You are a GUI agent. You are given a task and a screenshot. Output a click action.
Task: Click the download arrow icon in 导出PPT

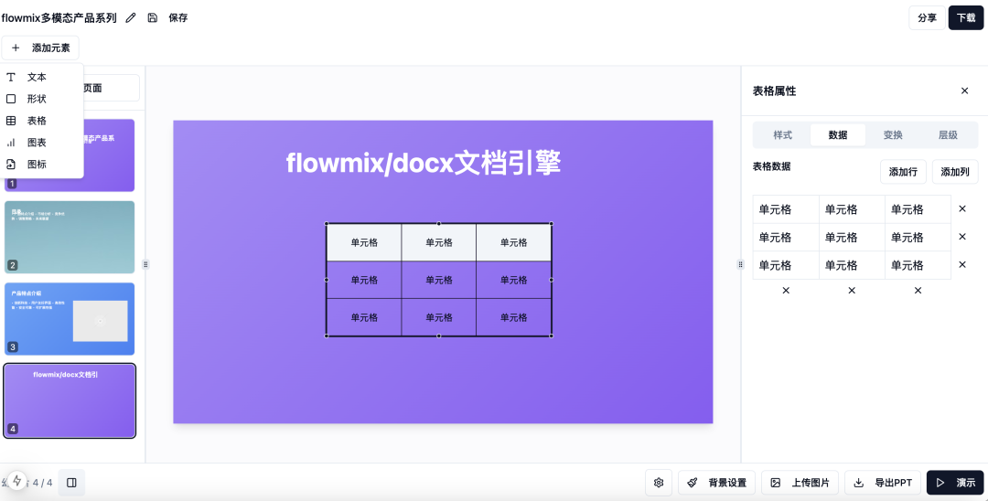pyautogui.click(x=858, y=483)
